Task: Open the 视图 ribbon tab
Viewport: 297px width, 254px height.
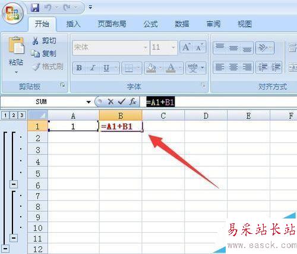Action: [x=245, y=24]
